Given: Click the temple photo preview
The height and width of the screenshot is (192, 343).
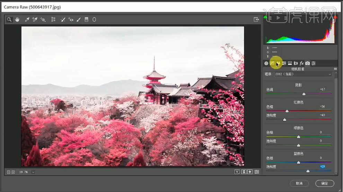Looking at the screenshot, I should 133,96.
